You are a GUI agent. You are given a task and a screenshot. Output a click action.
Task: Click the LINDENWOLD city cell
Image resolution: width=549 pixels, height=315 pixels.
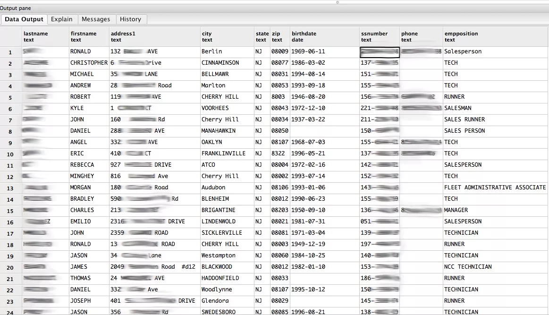227,221
